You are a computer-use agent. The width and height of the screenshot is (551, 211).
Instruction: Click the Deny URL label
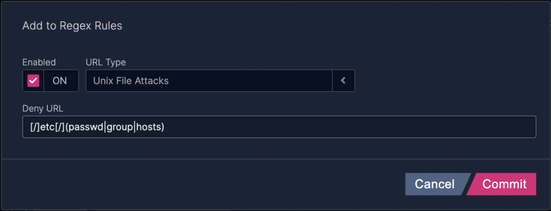point(43,108)
